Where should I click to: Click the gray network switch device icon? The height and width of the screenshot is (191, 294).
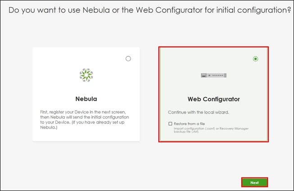[213, 75]
